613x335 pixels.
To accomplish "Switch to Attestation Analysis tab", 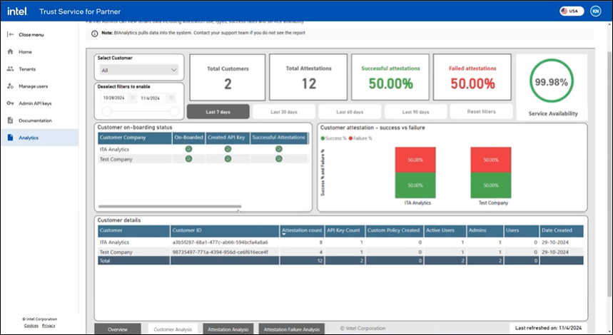I will [228, 329].
